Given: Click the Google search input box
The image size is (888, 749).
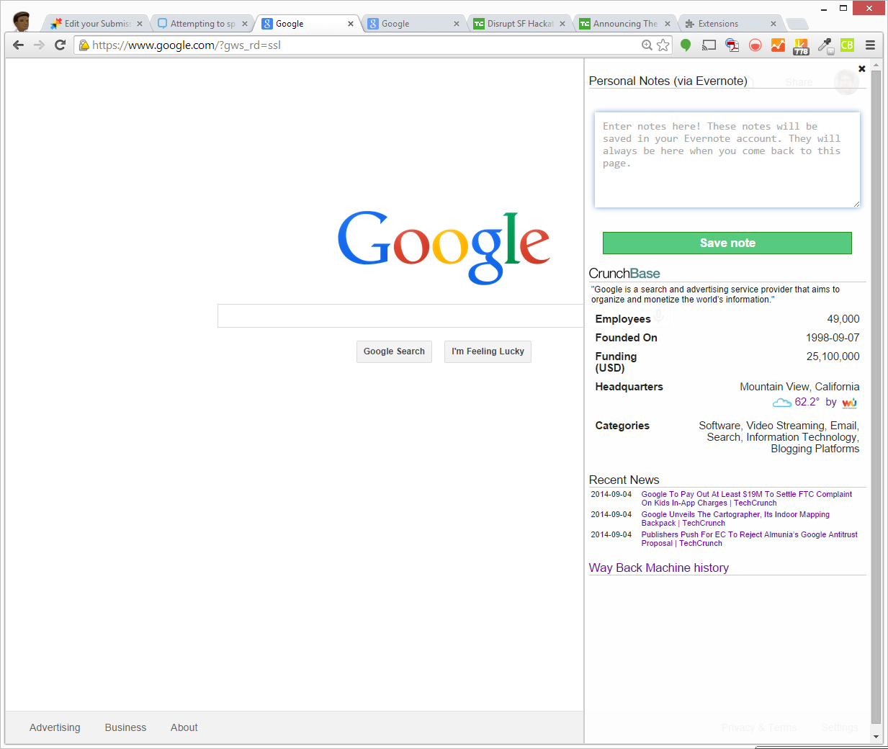Looking at the screenshot, I should point(400,315).
